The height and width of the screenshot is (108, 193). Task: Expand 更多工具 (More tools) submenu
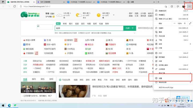[x=173, y=73]
